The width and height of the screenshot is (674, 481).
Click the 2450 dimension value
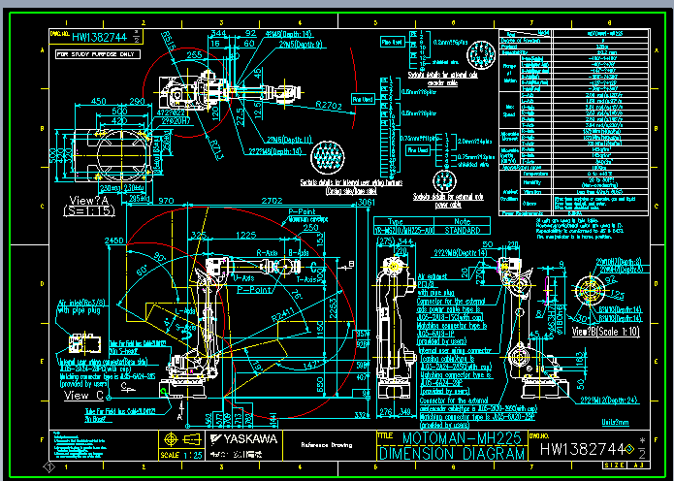click(114, 240)
